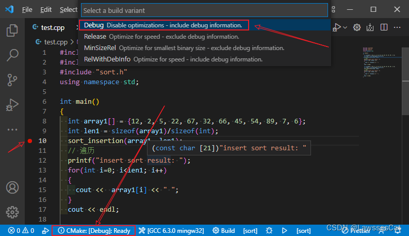Click the for keyword on line 13

[x=74, y=170]
